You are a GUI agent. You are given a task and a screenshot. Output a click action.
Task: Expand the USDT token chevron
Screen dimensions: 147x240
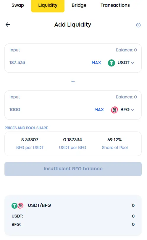(x=133, y=63)
